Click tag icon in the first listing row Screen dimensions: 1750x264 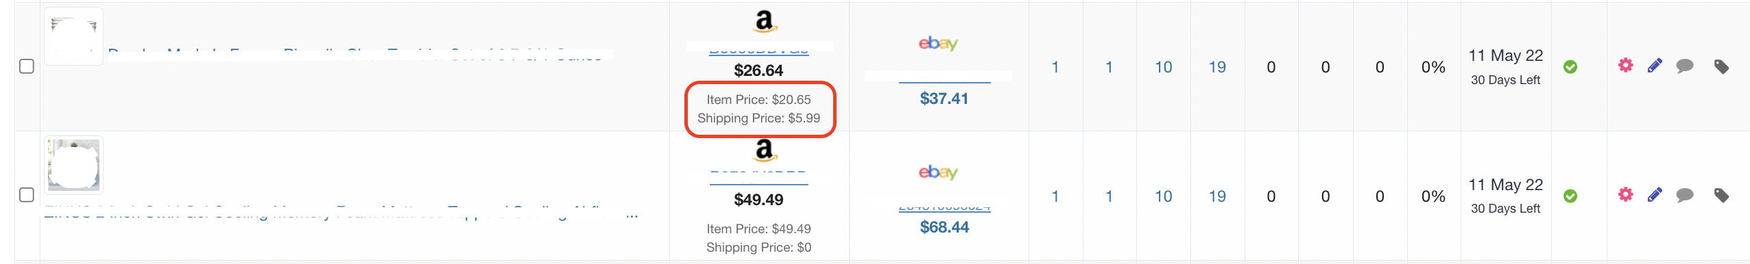click(1721, 66)
